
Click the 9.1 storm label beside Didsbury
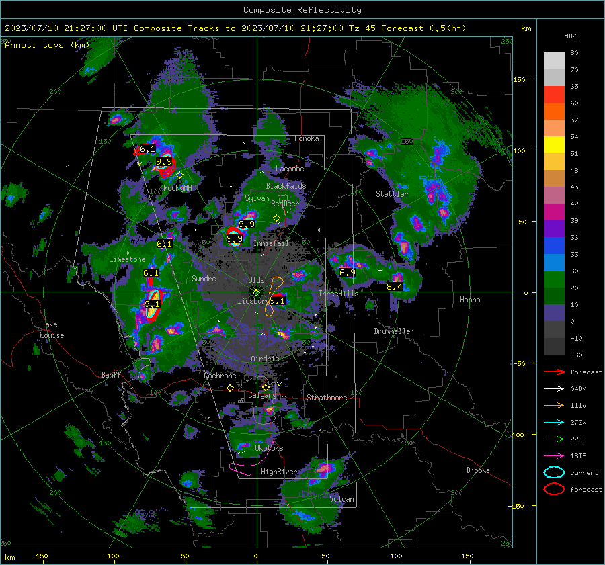coord(277,300)
